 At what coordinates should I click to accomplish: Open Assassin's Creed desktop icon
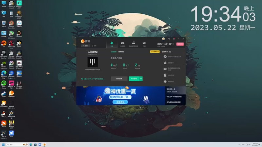[x=19, y=55]
